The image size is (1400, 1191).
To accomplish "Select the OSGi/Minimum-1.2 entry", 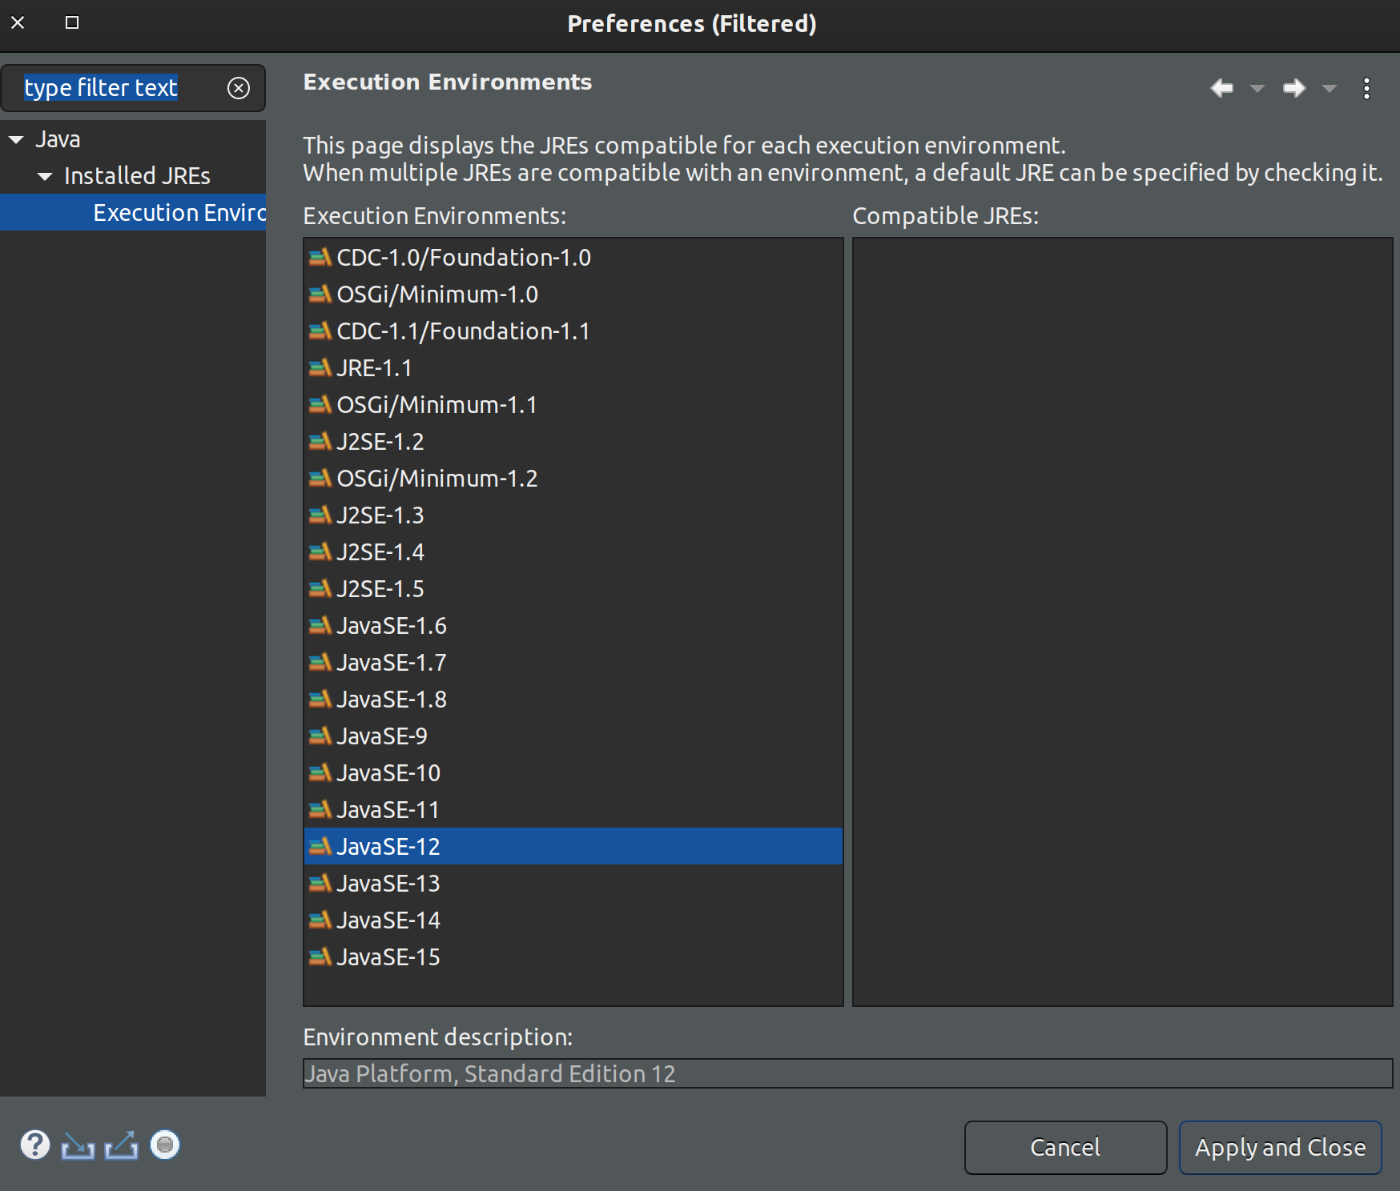I will coord(436,479).
